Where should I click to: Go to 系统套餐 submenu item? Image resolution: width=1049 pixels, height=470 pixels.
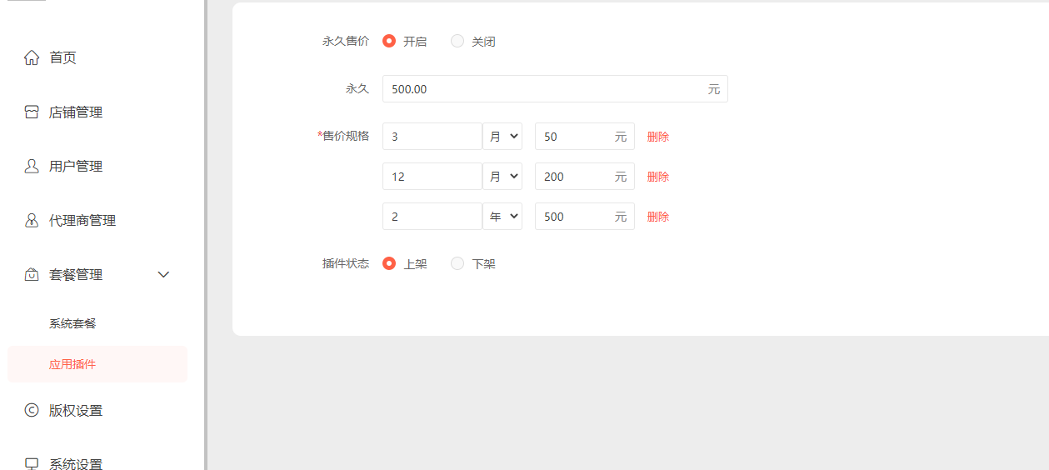tap(72, 323)
